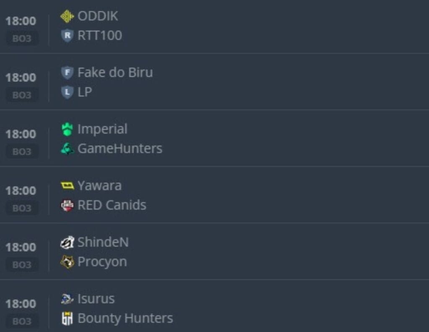
Task: Click the 18:00 time of ShindeN match
Action: (21, 247)
